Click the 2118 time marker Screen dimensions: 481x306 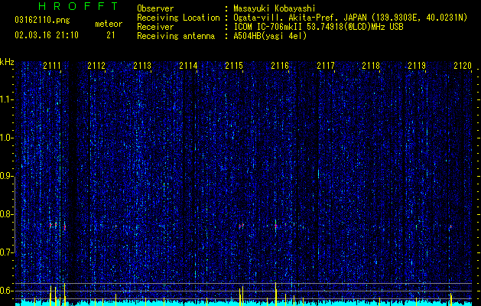click(371, 66)
